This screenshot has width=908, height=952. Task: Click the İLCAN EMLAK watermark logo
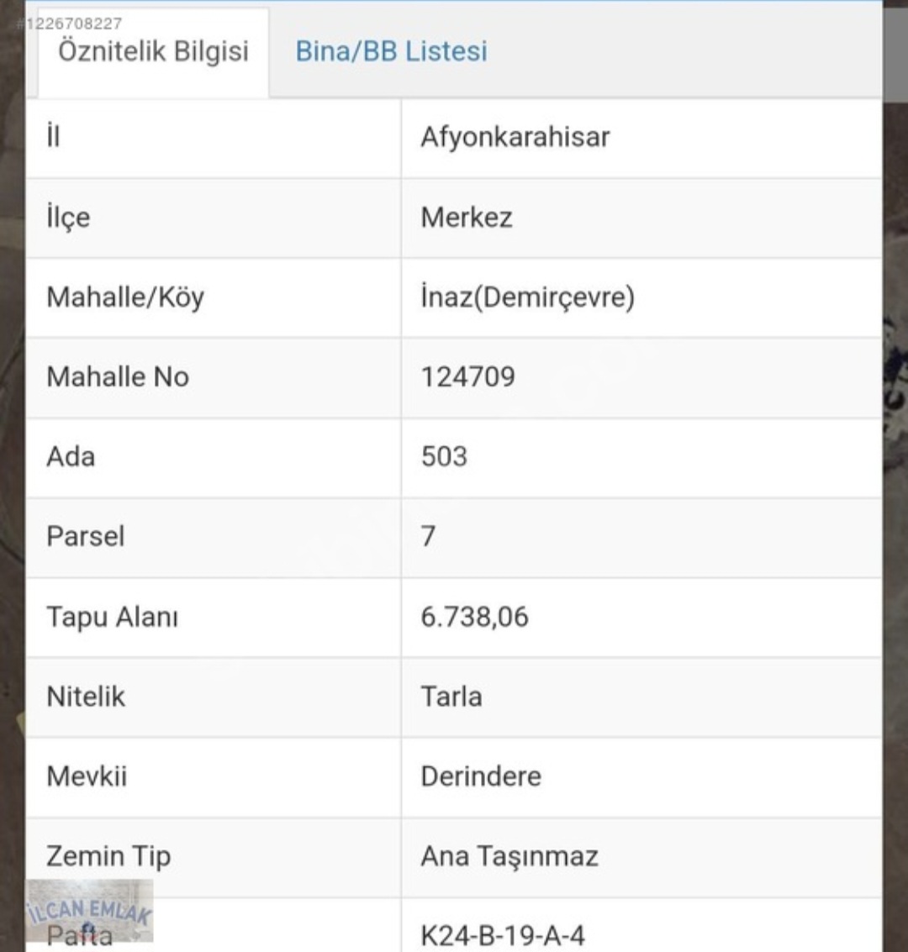(x=89, y=910)
